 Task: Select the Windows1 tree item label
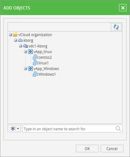[x=47, y=74]
